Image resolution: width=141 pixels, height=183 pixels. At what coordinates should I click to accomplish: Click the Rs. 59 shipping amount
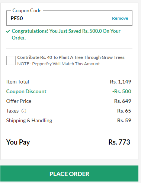[124, 120]
